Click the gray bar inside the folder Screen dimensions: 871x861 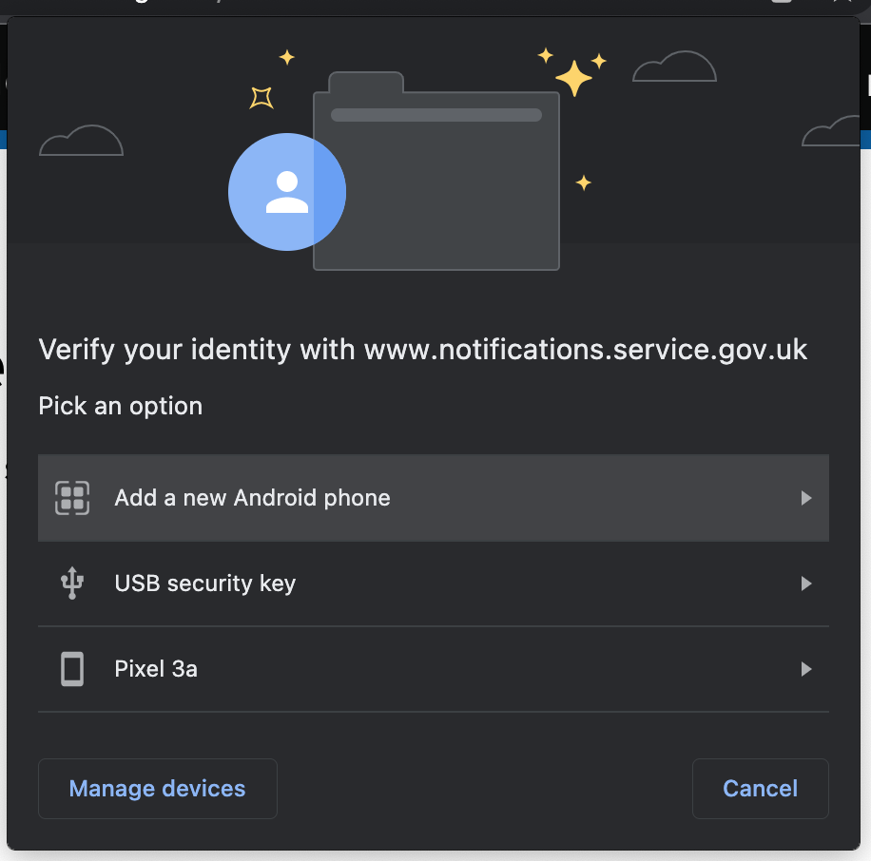(436, 115)
